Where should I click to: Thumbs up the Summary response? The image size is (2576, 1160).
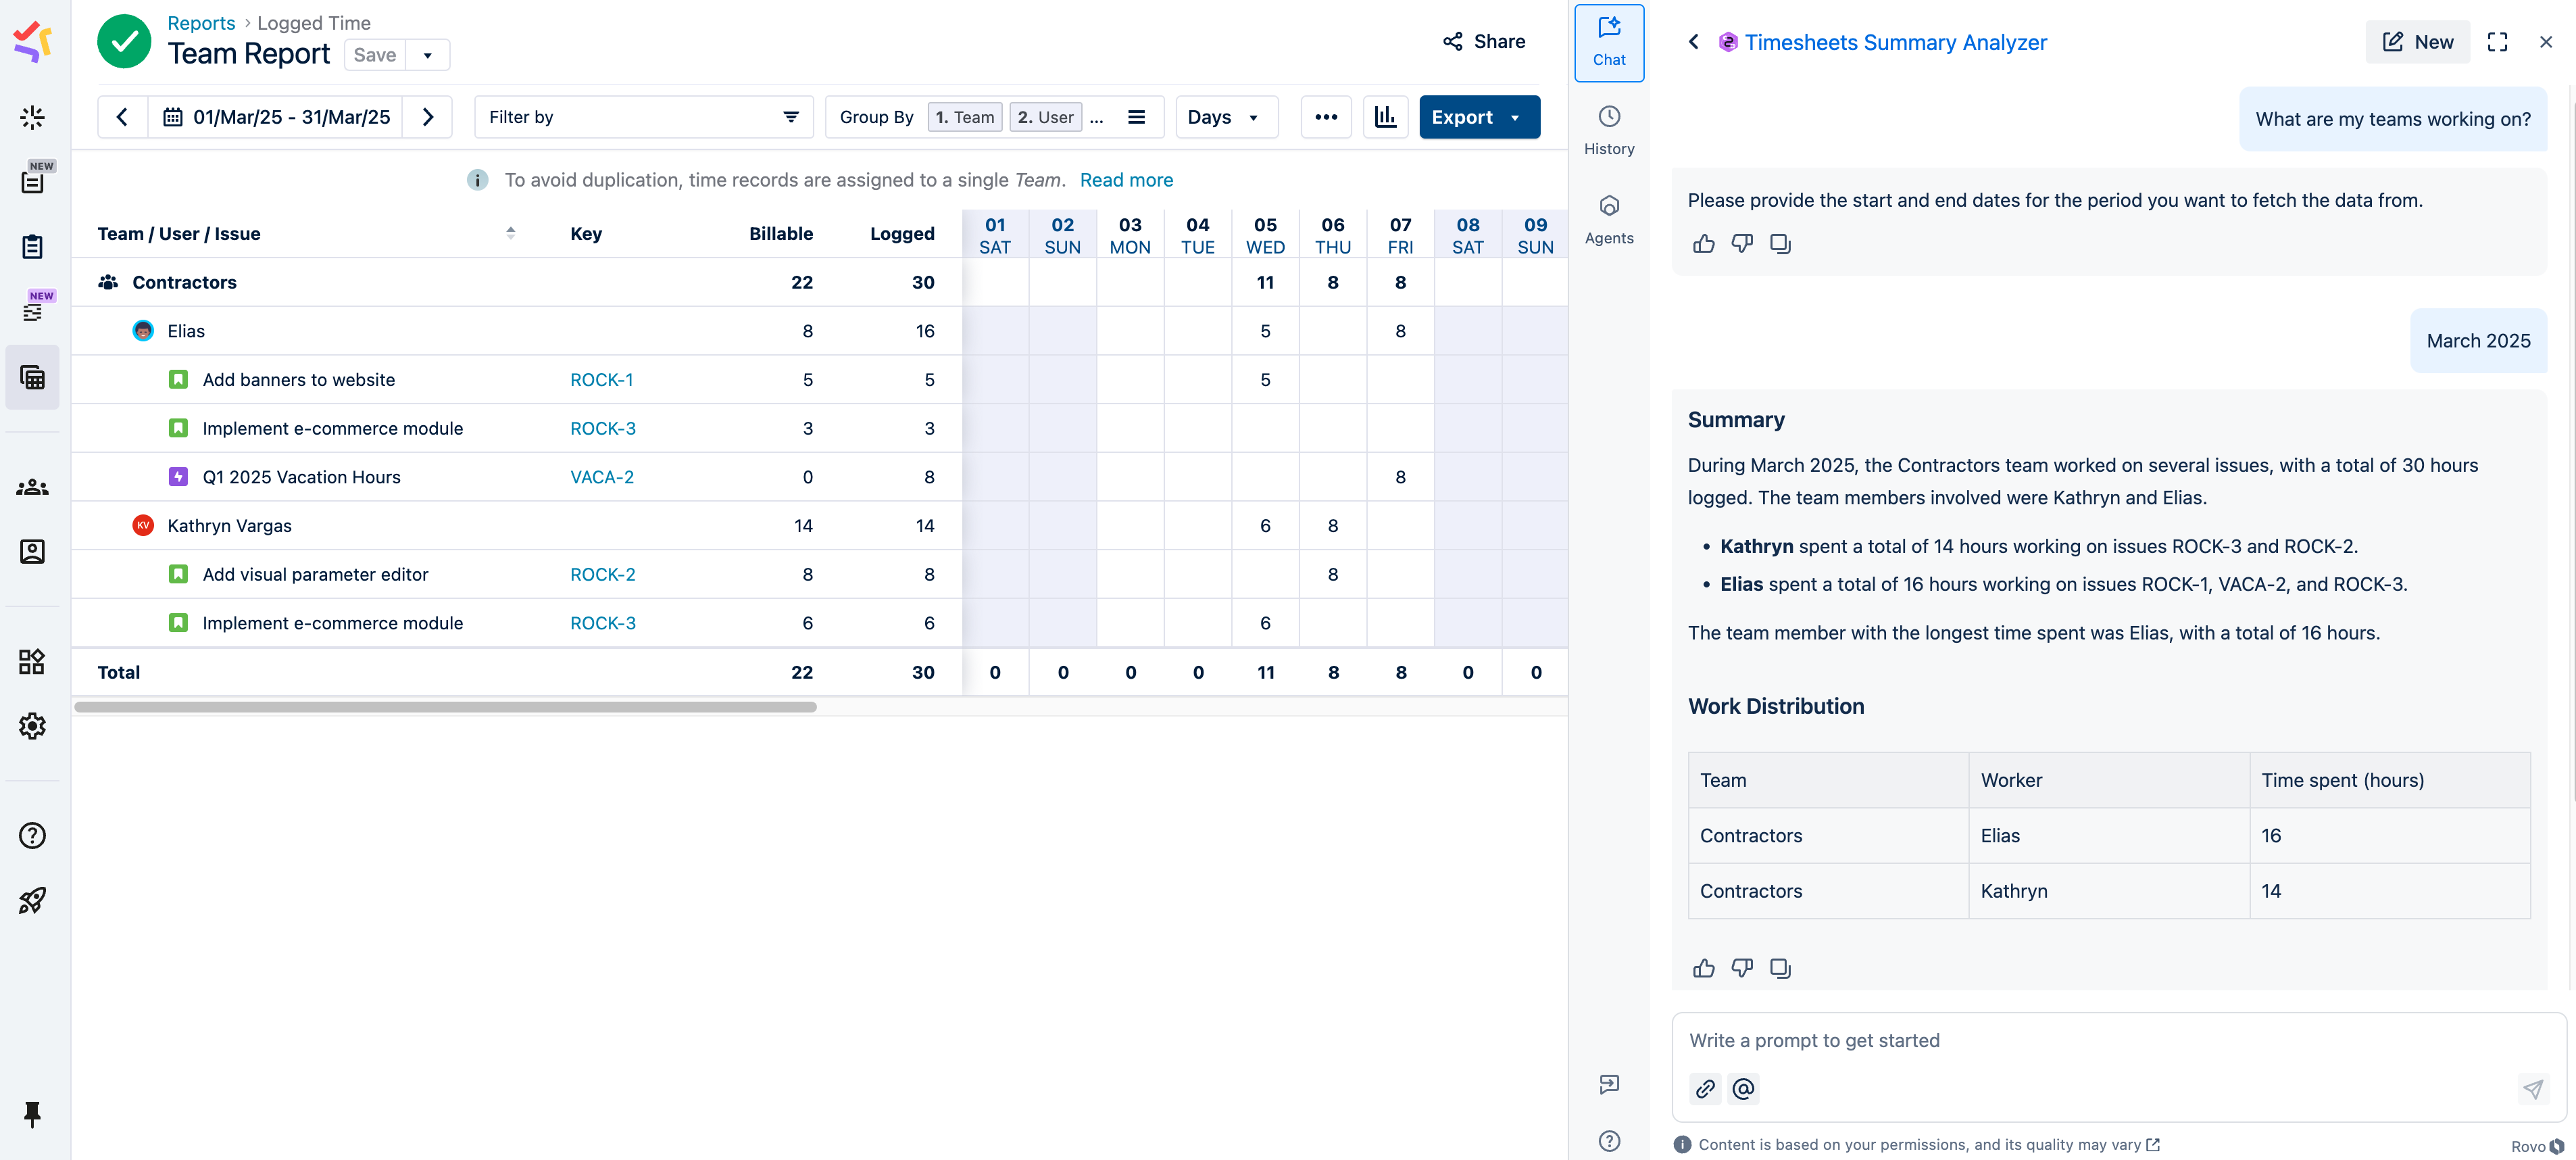click(1703, 968)
